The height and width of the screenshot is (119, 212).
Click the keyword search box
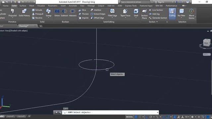point(135,2)
